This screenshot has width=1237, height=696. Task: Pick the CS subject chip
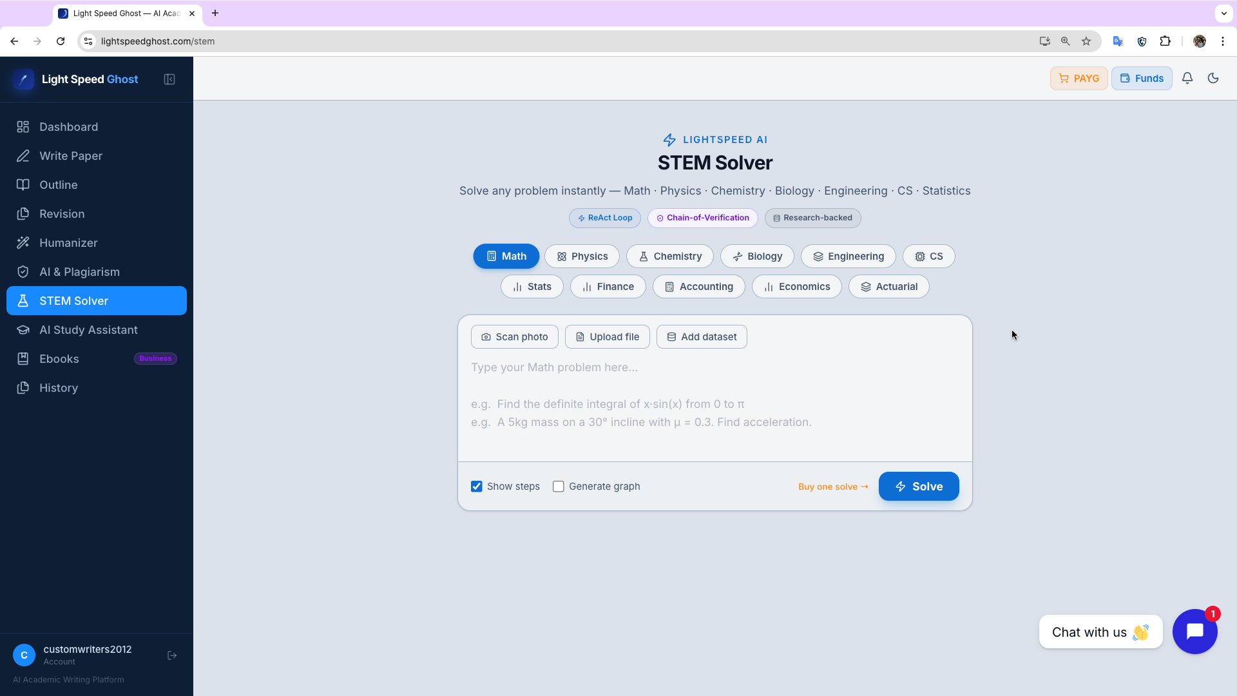929,256
